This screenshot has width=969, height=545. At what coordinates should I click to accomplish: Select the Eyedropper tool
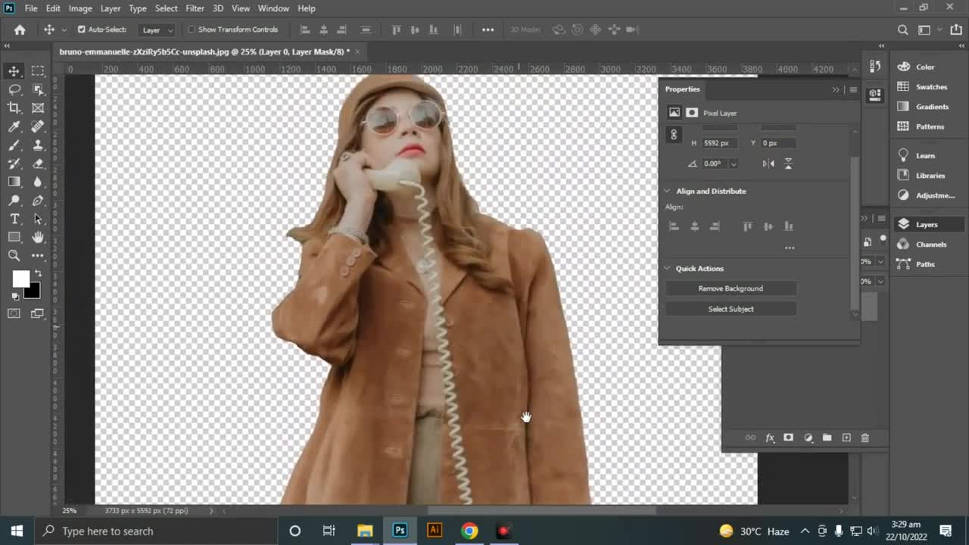pos(14,126)
